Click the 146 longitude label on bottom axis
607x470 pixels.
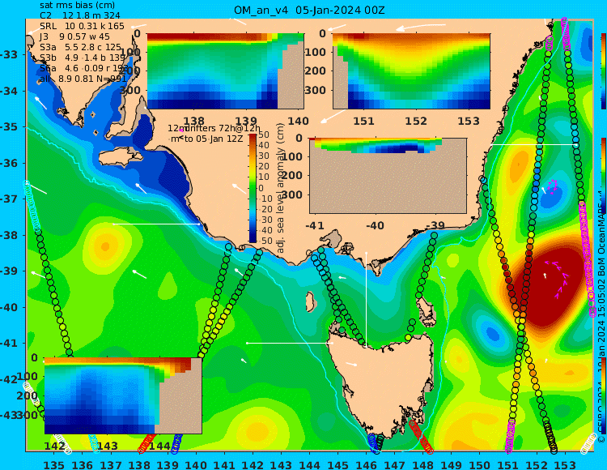point(366,464)
